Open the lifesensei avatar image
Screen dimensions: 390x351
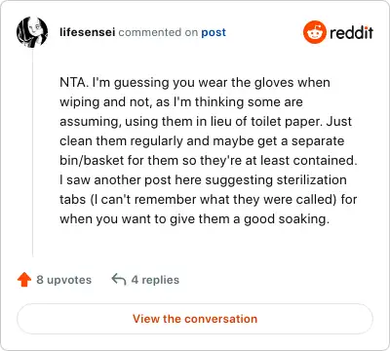click(32, 32)
